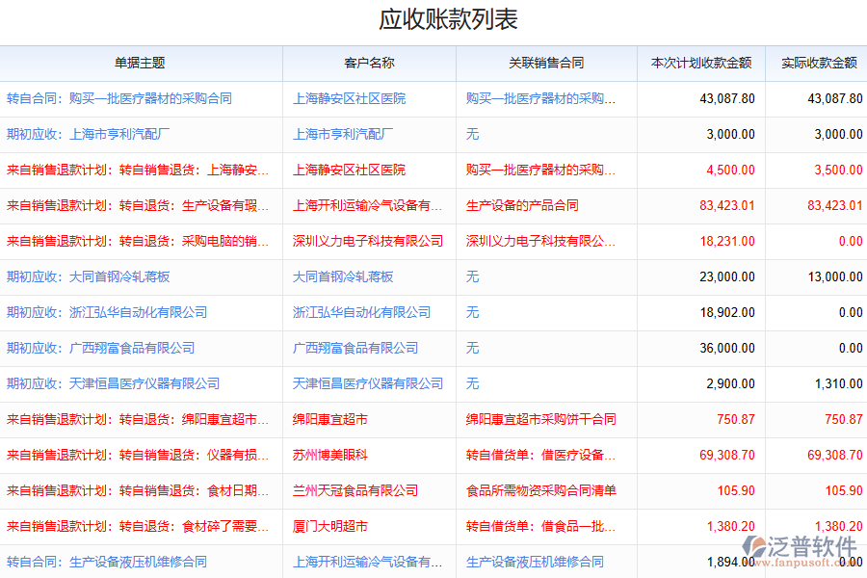Open the 生产设备的产品合同 contract link
Viewport: 867px width, 578px height.
click(x=522, y=205)
